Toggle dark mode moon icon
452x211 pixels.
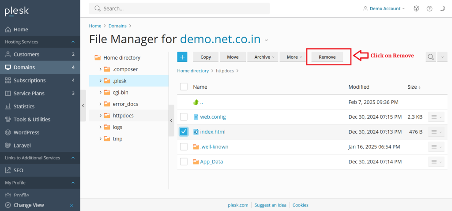(442, 9)
